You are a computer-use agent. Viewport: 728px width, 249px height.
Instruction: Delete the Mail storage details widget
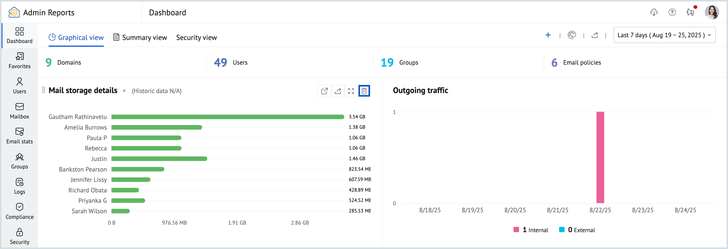coord(364,91)
